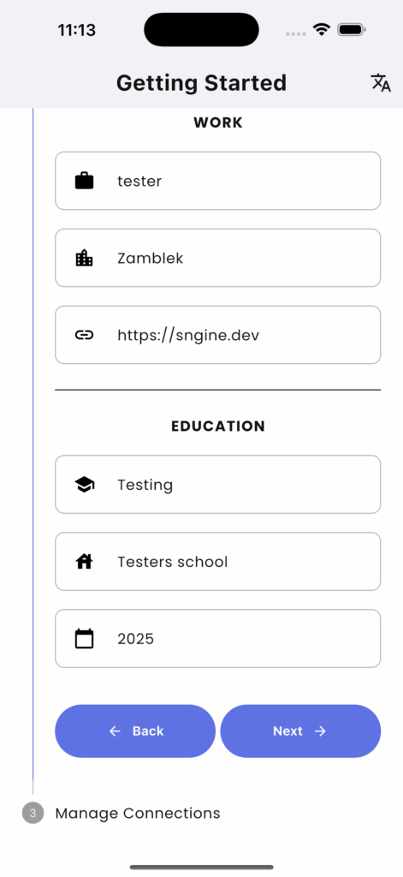The image size is (403, 877).
Task: Edit the Testers school field
Action: (x=218, y=562)
